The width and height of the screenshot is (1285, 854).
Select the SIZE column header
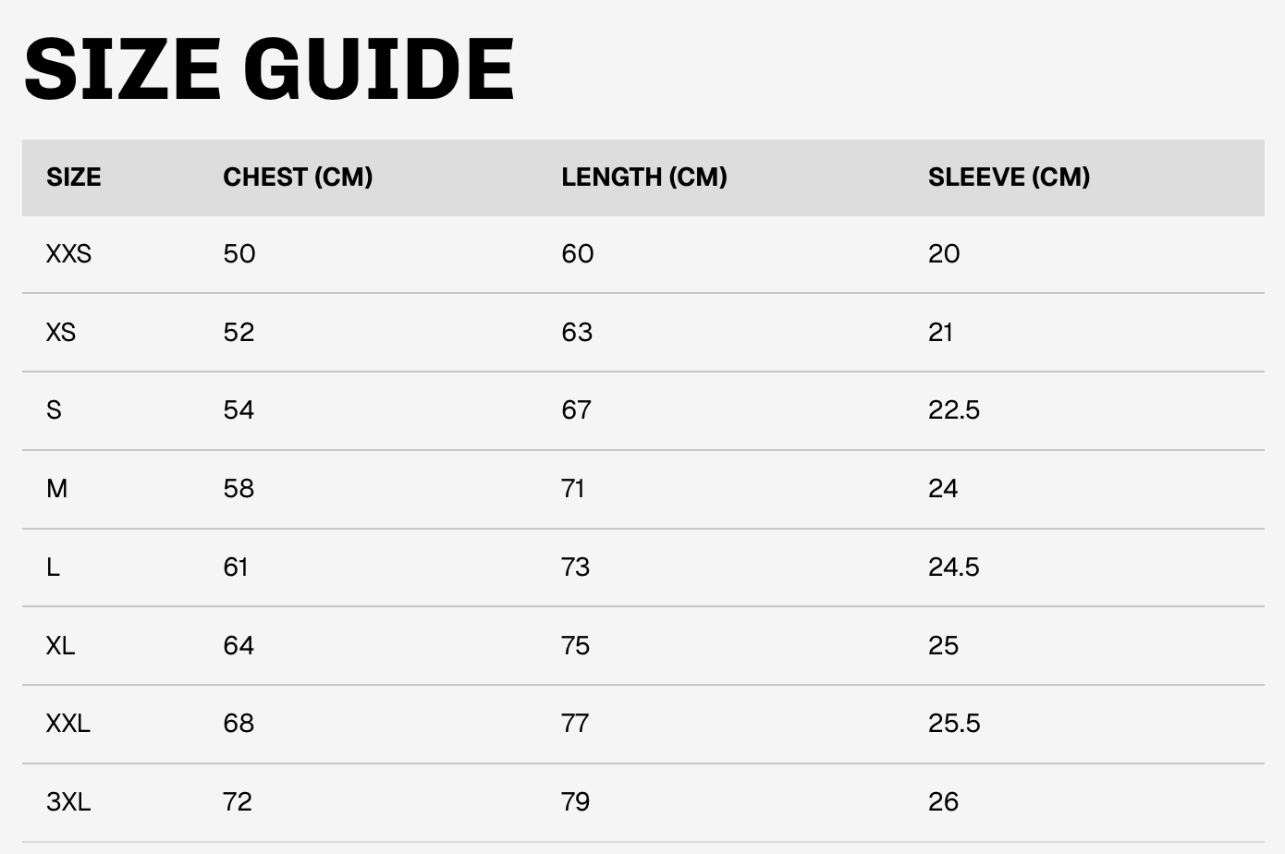(x=74, y=177)
